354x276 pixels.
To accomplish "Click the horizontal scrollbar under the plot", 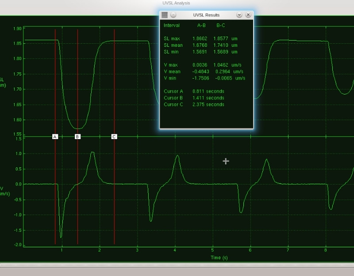I will [x=177, y=265].
